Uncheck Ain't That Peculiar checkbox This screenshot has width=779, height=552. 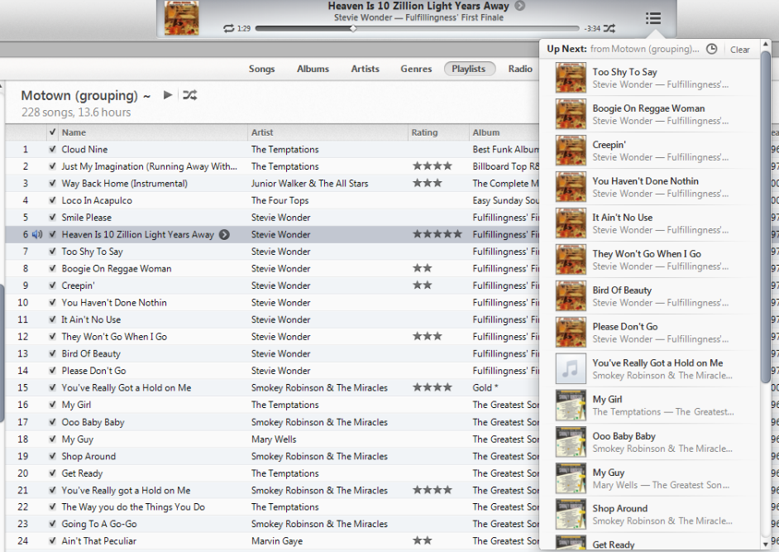(52, 540)
